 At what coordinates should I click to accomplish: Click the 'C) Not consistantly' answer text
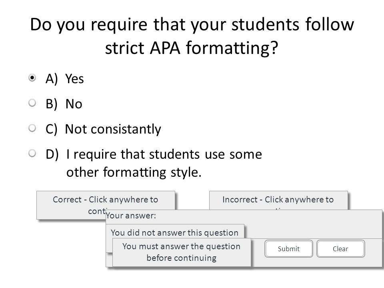(x=103, y=129)
